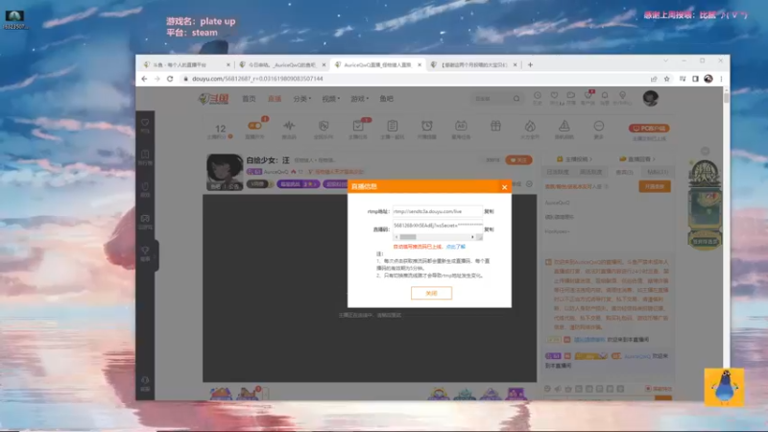Select the rtmp address input field
Viewport: 768px width, 432px height.
click(438, 211)
